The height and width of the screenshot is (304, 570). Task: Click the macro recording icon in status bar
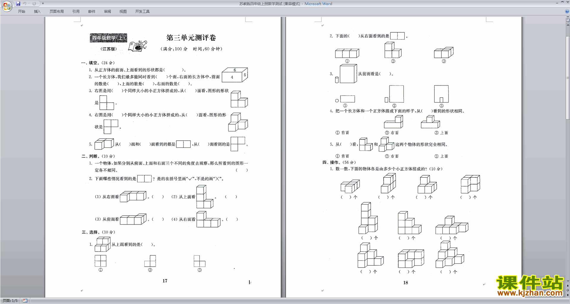pyautogui.click(x=25, y=301)
